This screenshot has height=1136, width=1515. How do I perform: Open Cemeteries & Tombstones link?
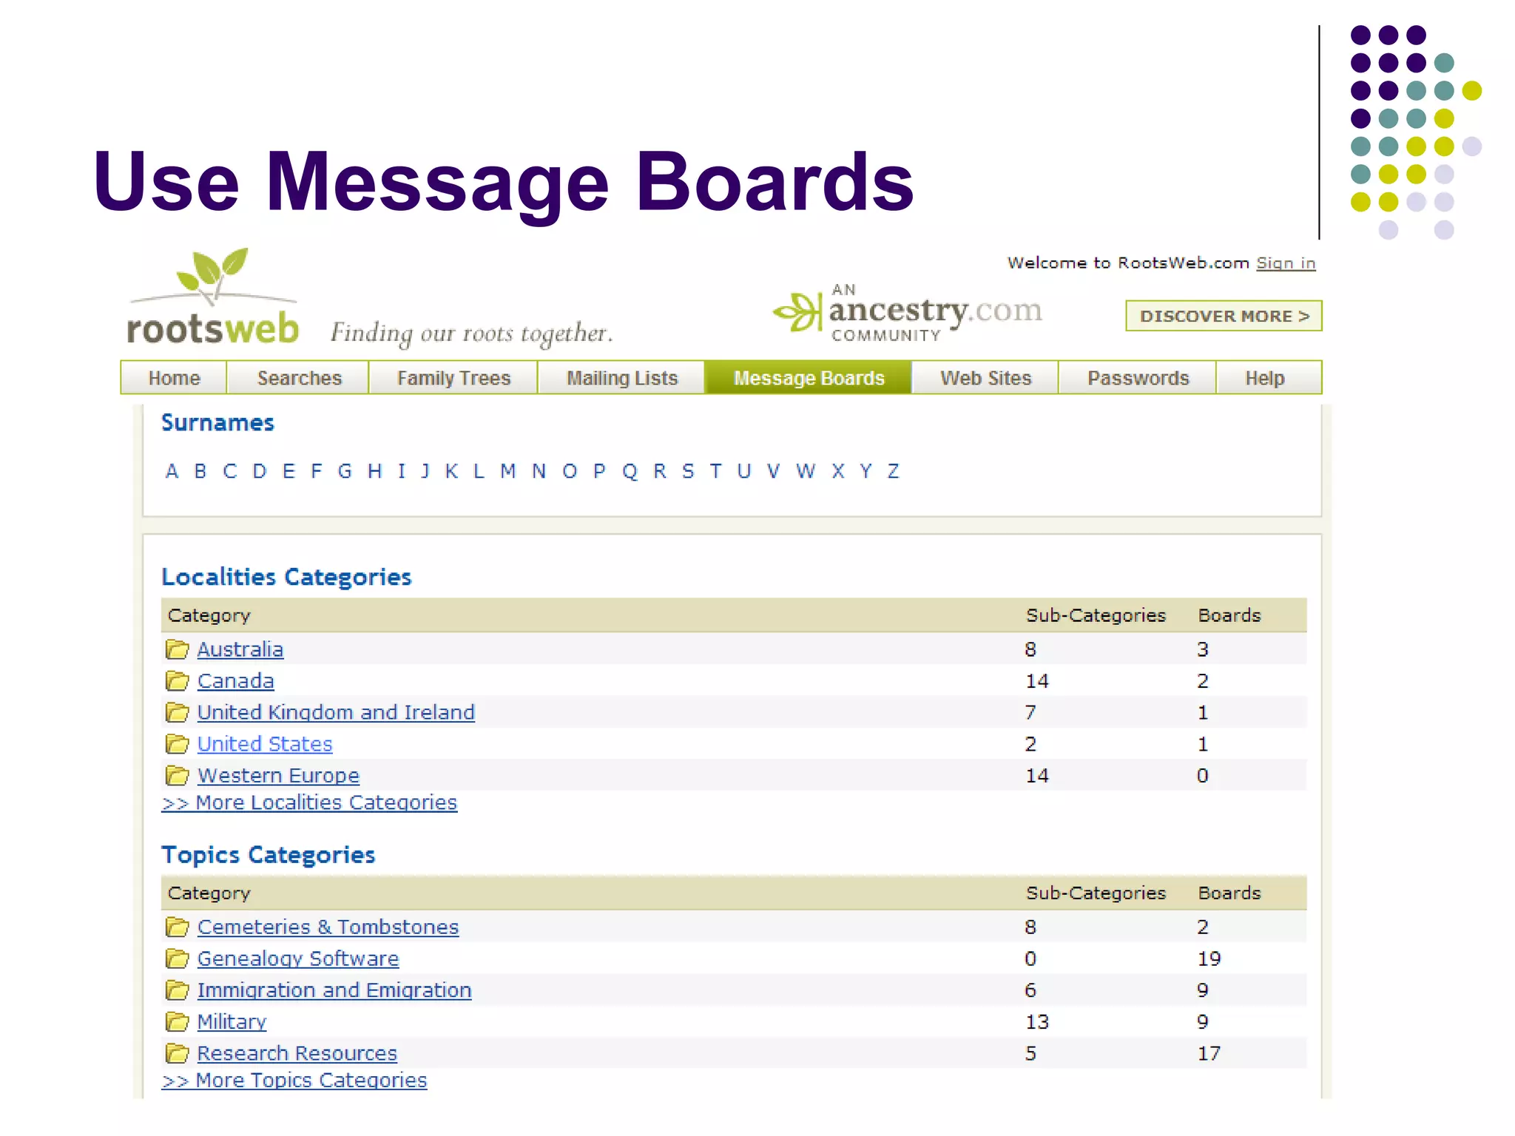[328, 927]
